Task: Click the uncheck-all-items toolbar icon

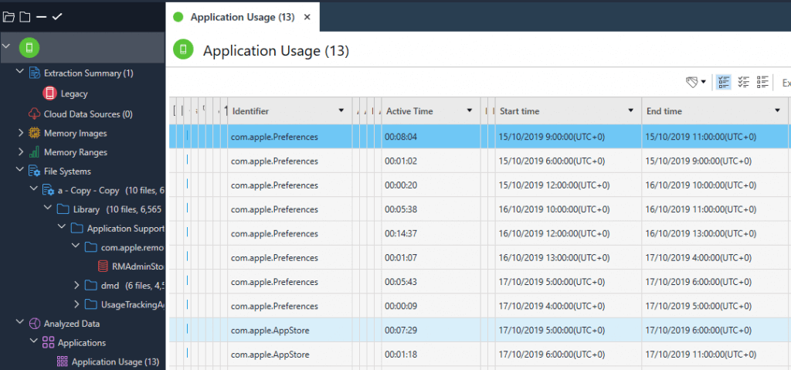Action: 762,83
